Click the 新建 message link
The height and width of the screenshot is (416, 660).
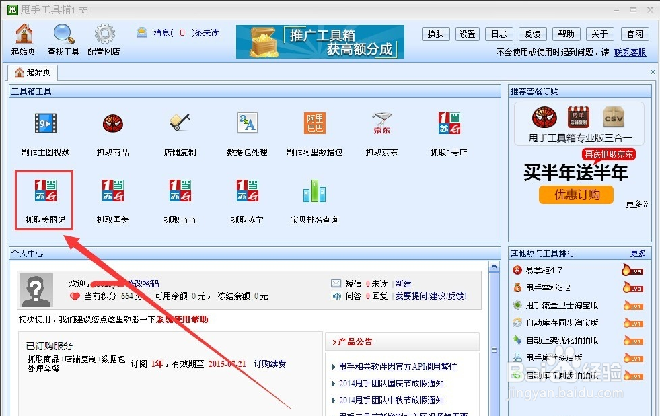point(403,284)
